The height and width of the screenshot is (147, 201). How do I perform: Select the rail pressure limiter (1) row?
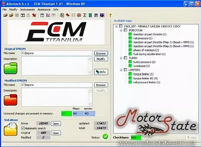click(147, 82)
